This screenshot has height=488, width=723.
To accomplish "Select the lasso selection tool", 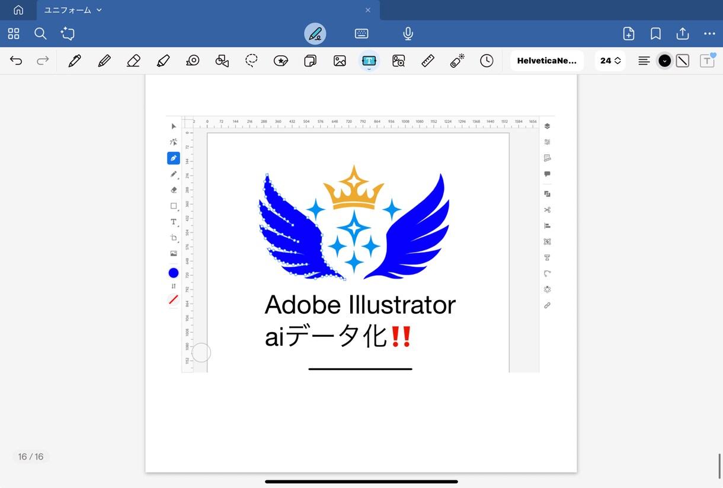I will pyautogui.click(x=251, y=60).
